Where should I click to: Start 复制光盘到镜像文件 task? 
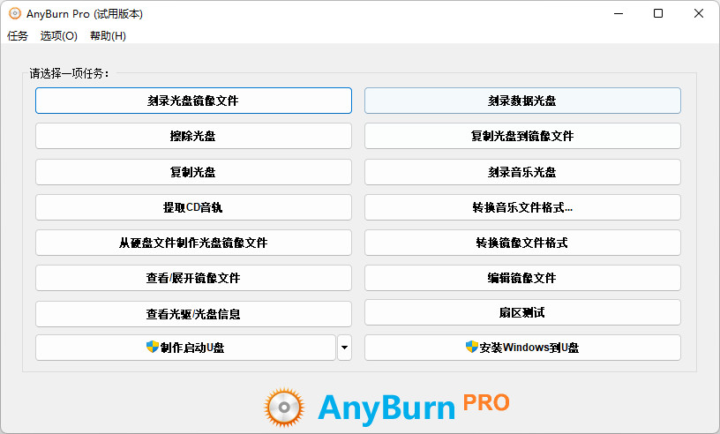[x=522, y=136]
